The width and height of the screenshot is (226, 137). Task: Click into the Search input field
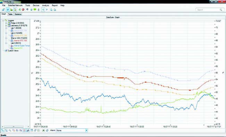click(208, 10)
